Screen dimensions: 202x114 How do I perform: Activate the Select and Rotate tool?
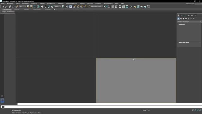45,7
